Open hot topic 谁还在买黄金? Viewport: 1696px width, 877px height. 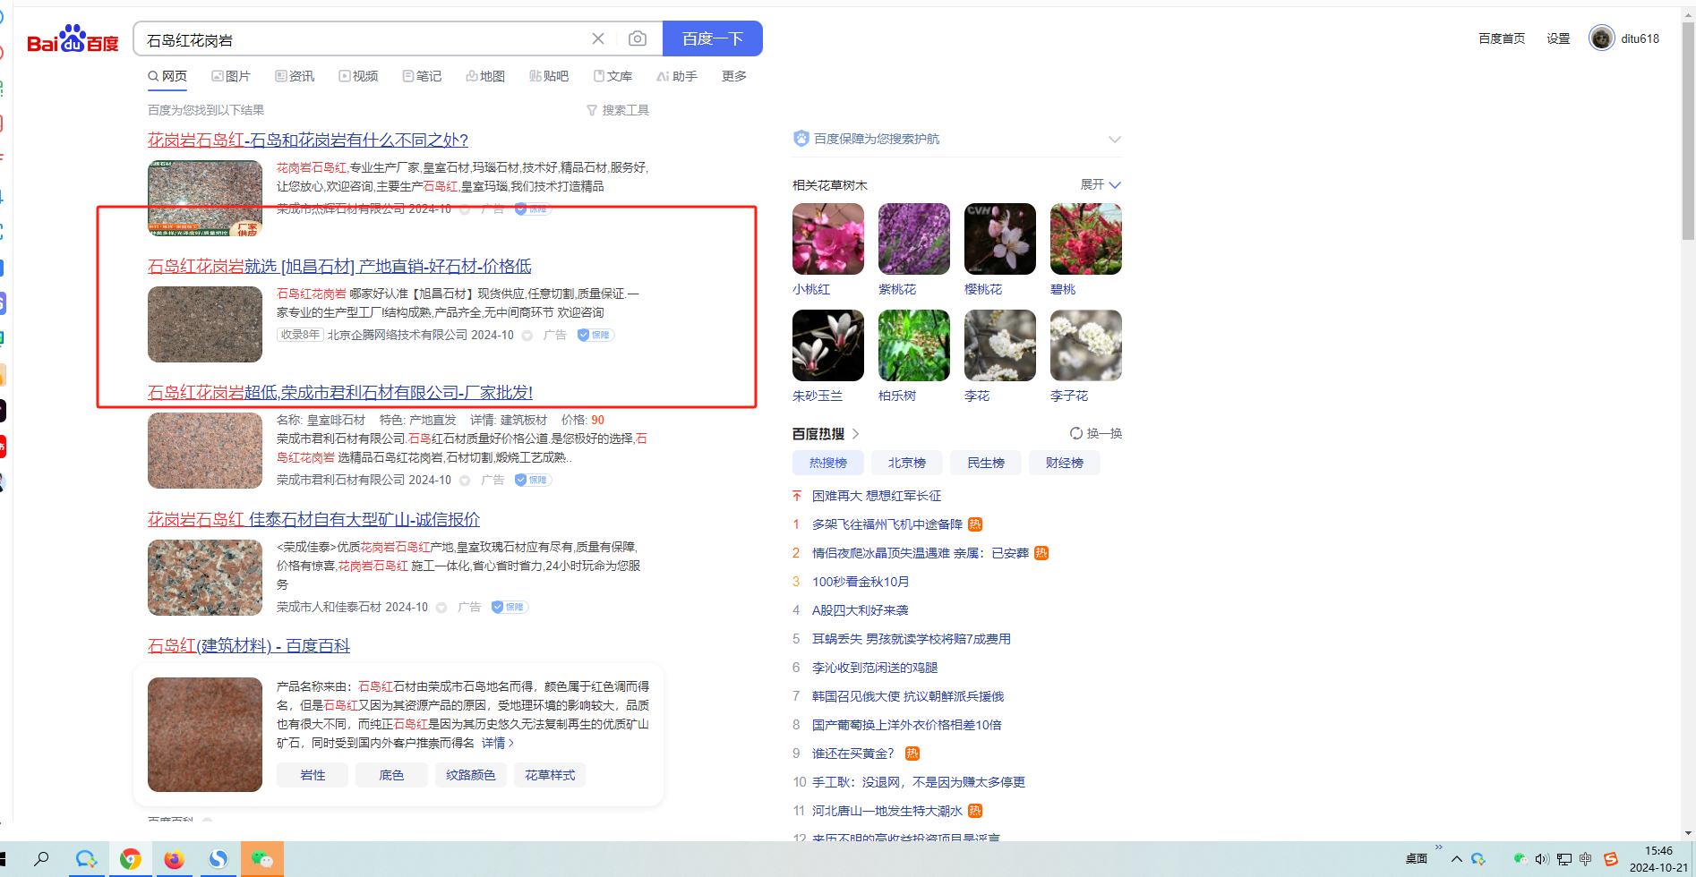pyautogui.click(x=853, y=754)
